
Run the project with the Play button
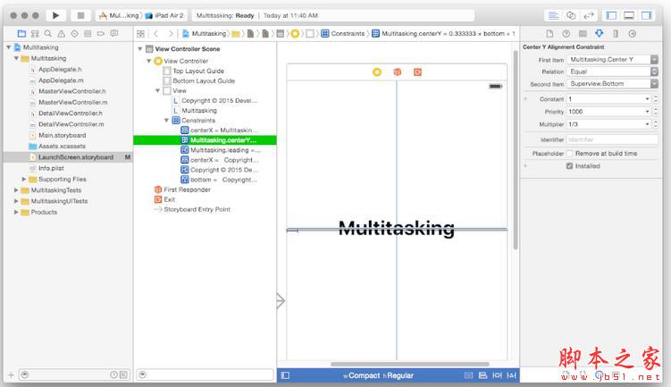(55, 15)
